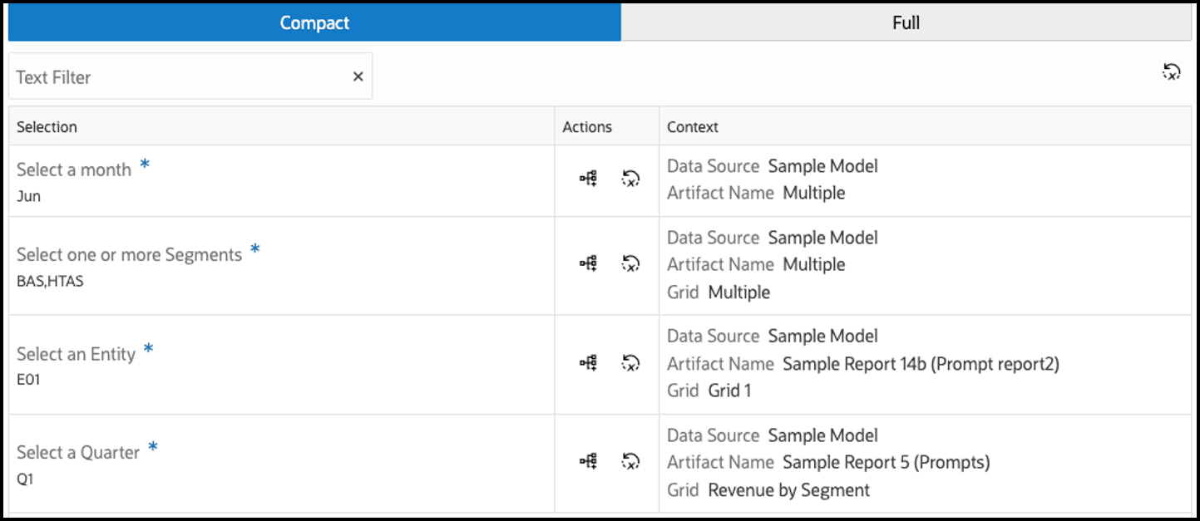Reset the Segments prompt selection

coord(630,263)
